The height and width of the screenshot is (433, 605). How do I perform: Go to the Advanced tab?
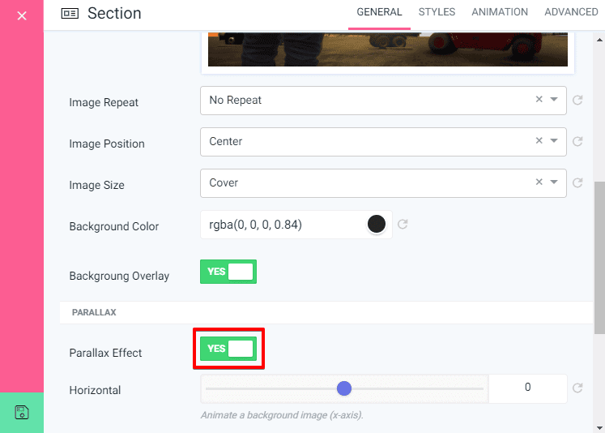click(571, 12)
